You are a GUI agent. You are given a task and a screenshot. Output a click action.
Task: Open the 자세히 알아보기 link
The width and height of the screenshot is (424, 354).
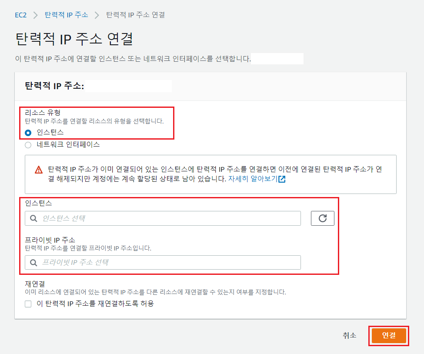253,179
